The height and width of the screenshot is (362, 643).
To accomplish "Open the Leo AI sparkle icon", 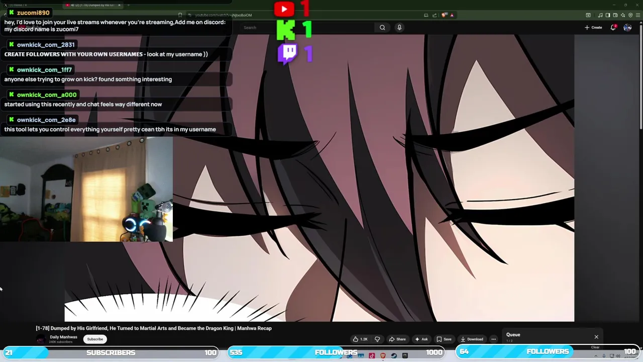I will [623, 15].
